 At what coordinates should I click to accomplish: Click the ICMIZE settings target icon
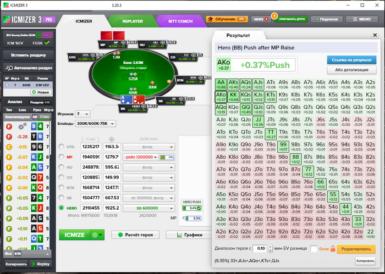coord(95,235)
